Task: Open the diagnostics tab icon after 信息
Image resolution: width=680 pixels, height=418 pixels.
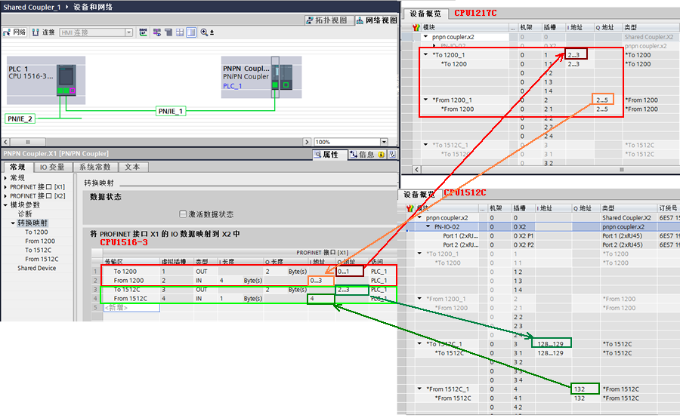Action: tap(392, 155)
